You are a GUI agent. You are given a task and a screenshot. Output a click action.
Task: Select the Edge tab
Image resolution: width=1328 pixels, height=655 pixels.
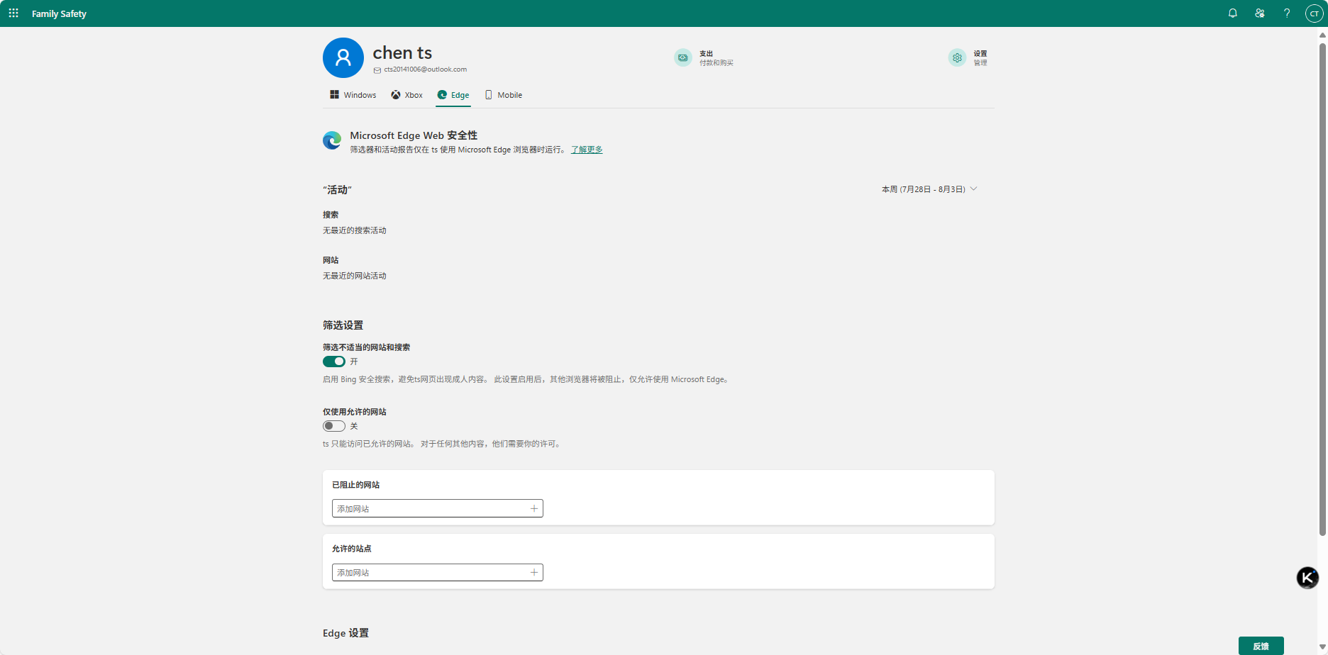[453, 95]
